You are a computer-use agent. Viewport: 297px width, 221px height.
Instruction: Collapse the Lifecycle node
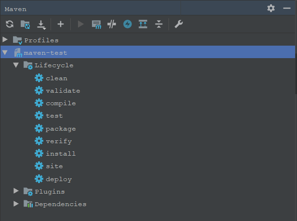coord(16,65)
